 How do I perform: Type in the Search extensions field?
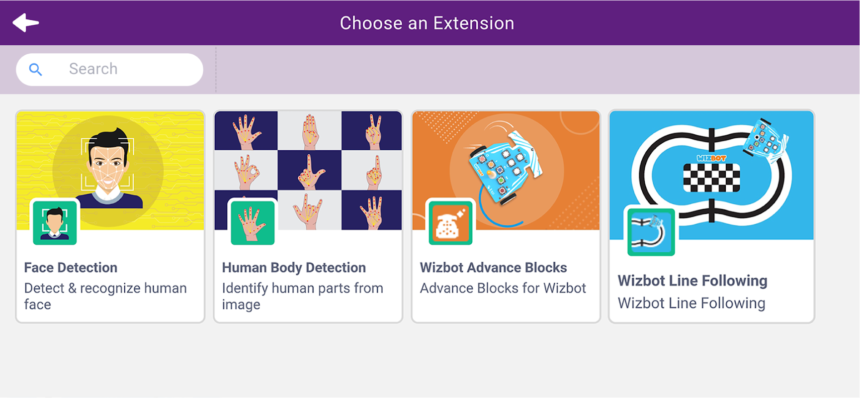[x=124, y=69]
